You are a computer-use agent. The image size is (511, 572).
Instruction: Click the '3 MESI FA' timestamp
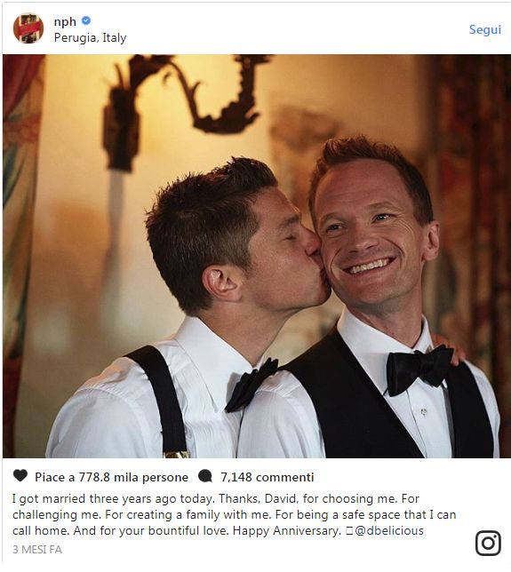tap(37, 550)
